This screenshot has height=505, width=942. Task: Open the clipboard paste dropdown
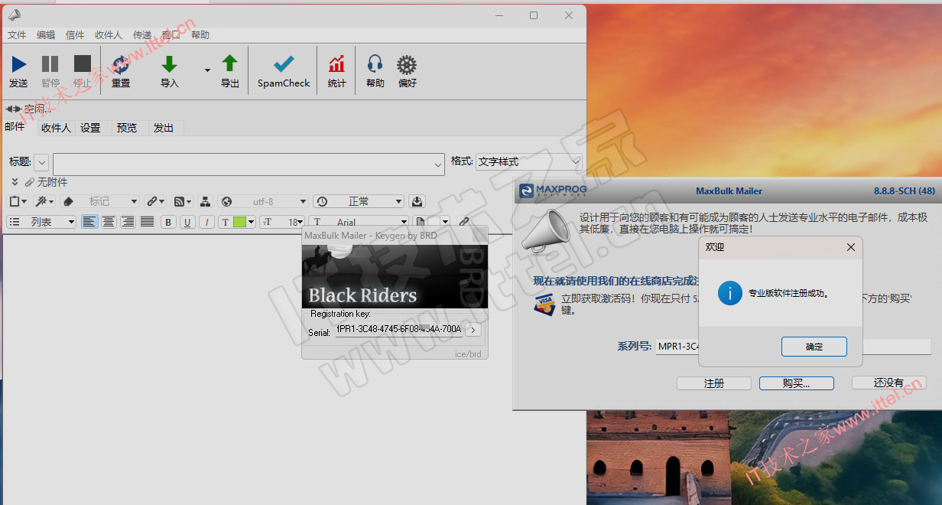coord(18,201)
